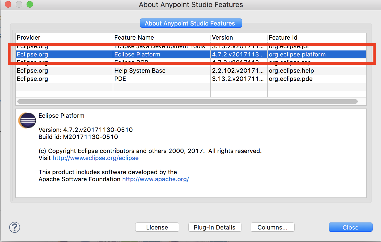The width and height of the screenshot is (381, 242).
Task: Select the Eclipse Platform row
Action: [x=137, y=55]
